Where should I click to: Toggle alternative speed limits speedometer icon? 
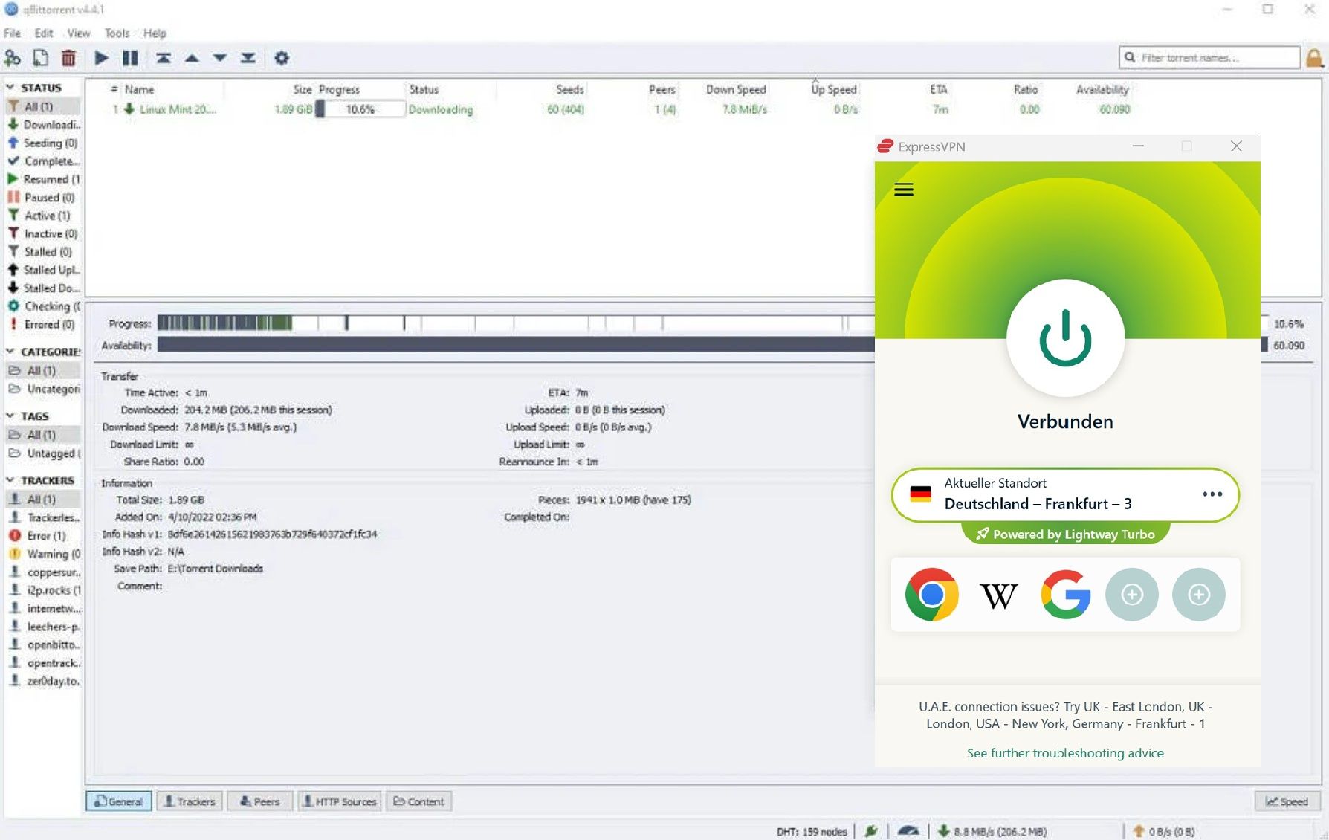(908, 831)
